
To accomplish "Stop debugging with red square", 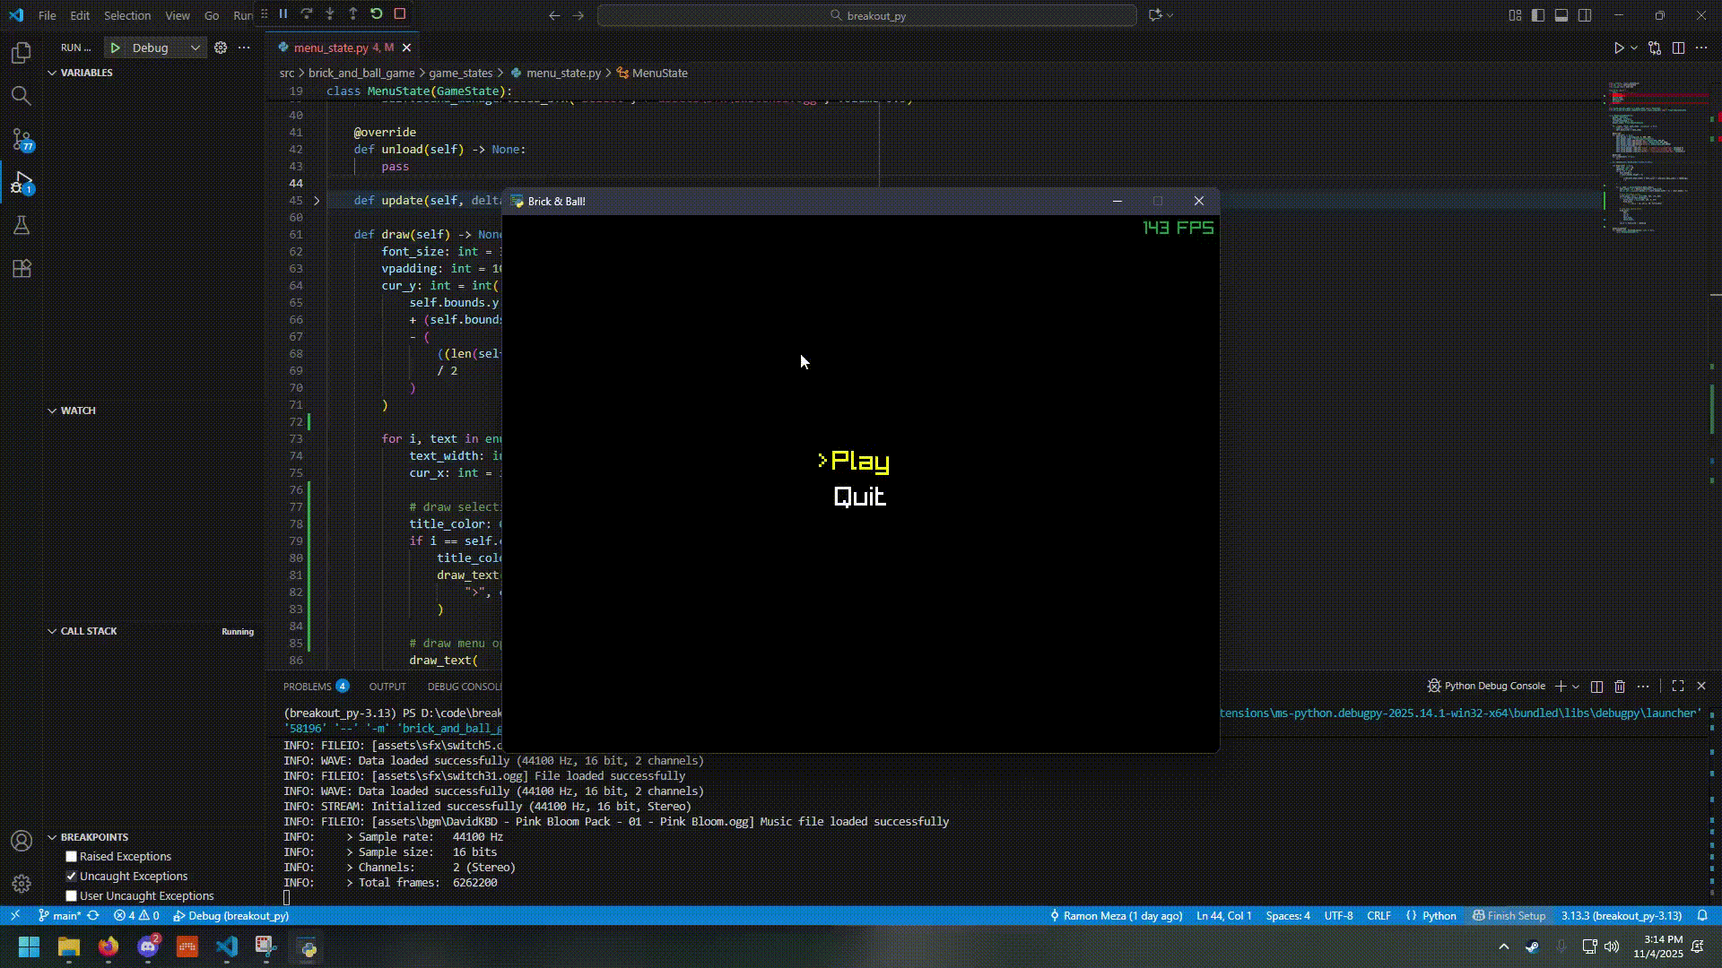I will pyautogui.click(x=400, y=13).
